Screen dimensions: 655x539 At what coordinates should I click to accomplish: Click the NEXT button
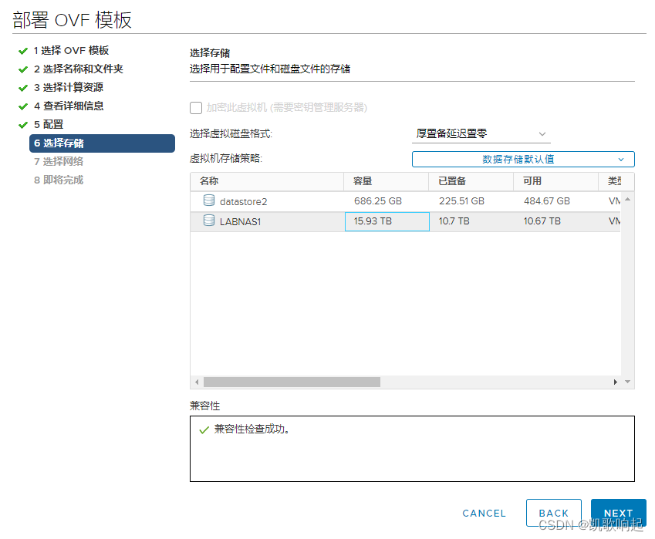[x=619, y=513]
